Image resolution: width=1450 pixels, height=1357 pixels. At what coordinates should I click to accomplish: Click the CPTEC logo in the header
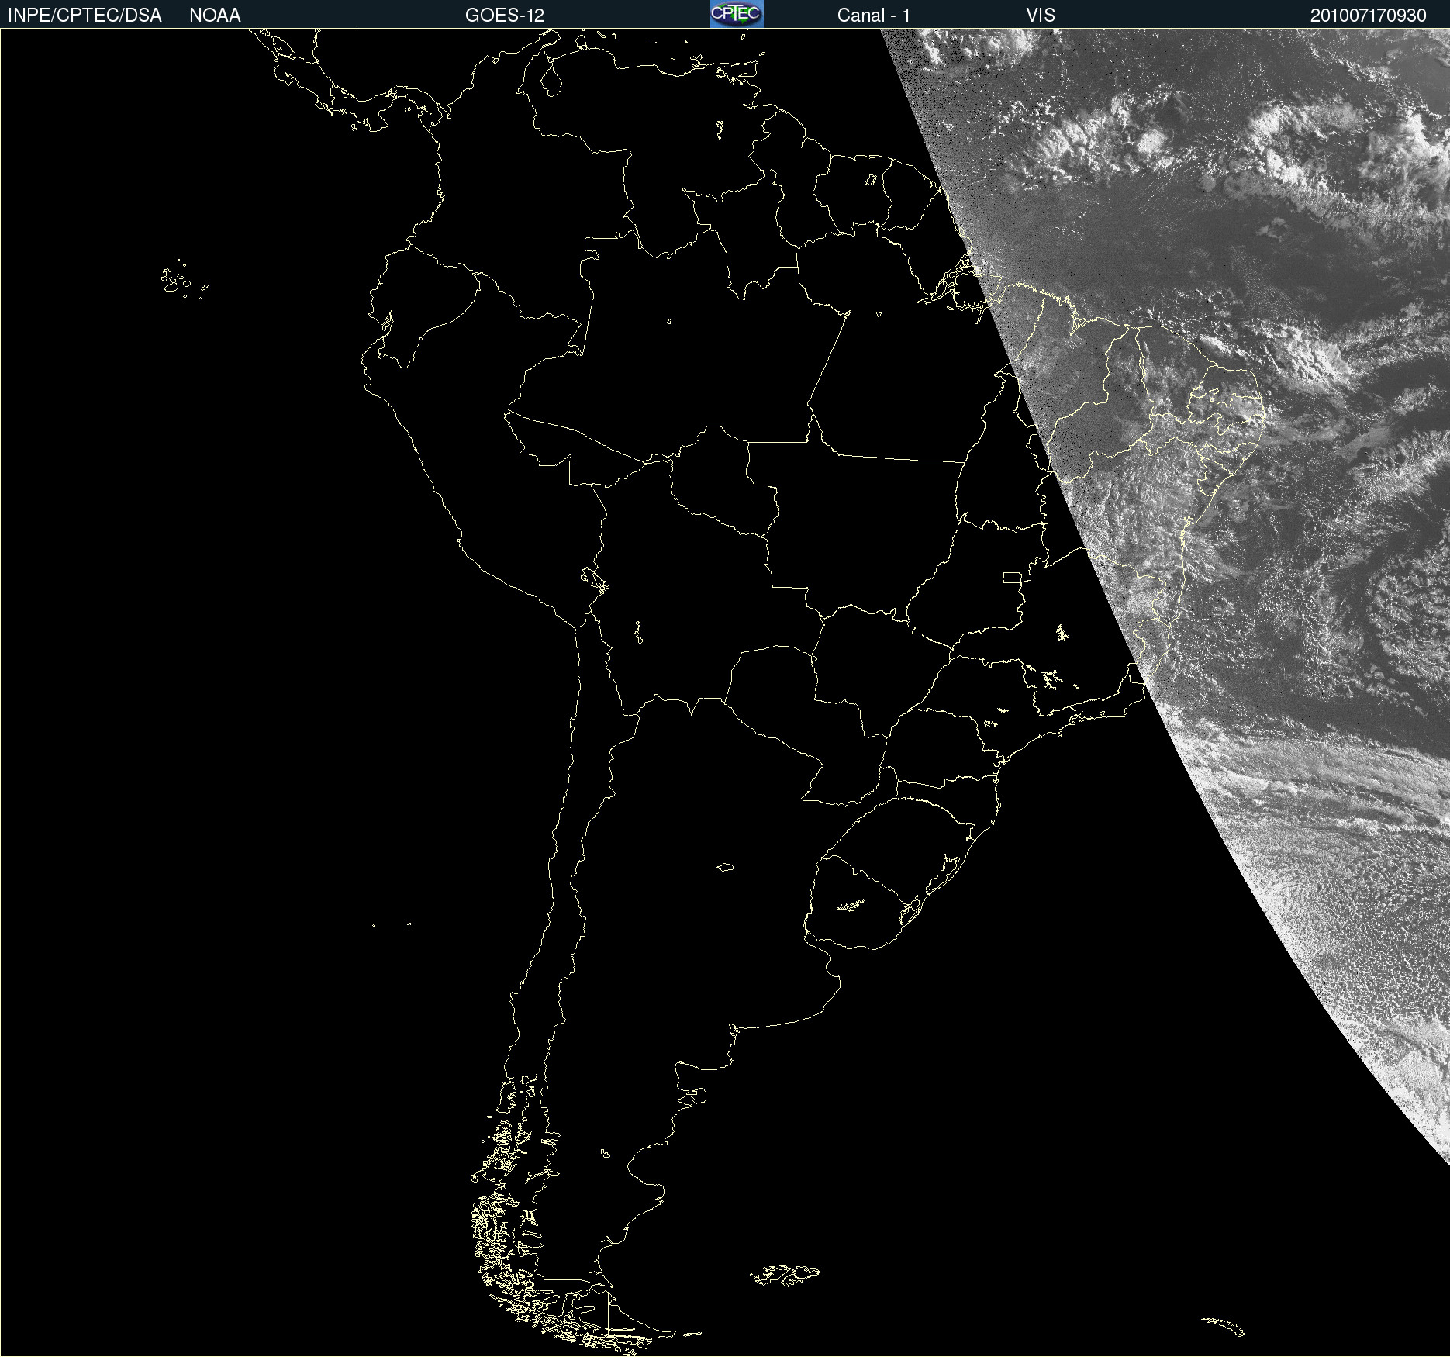[737, 14]
